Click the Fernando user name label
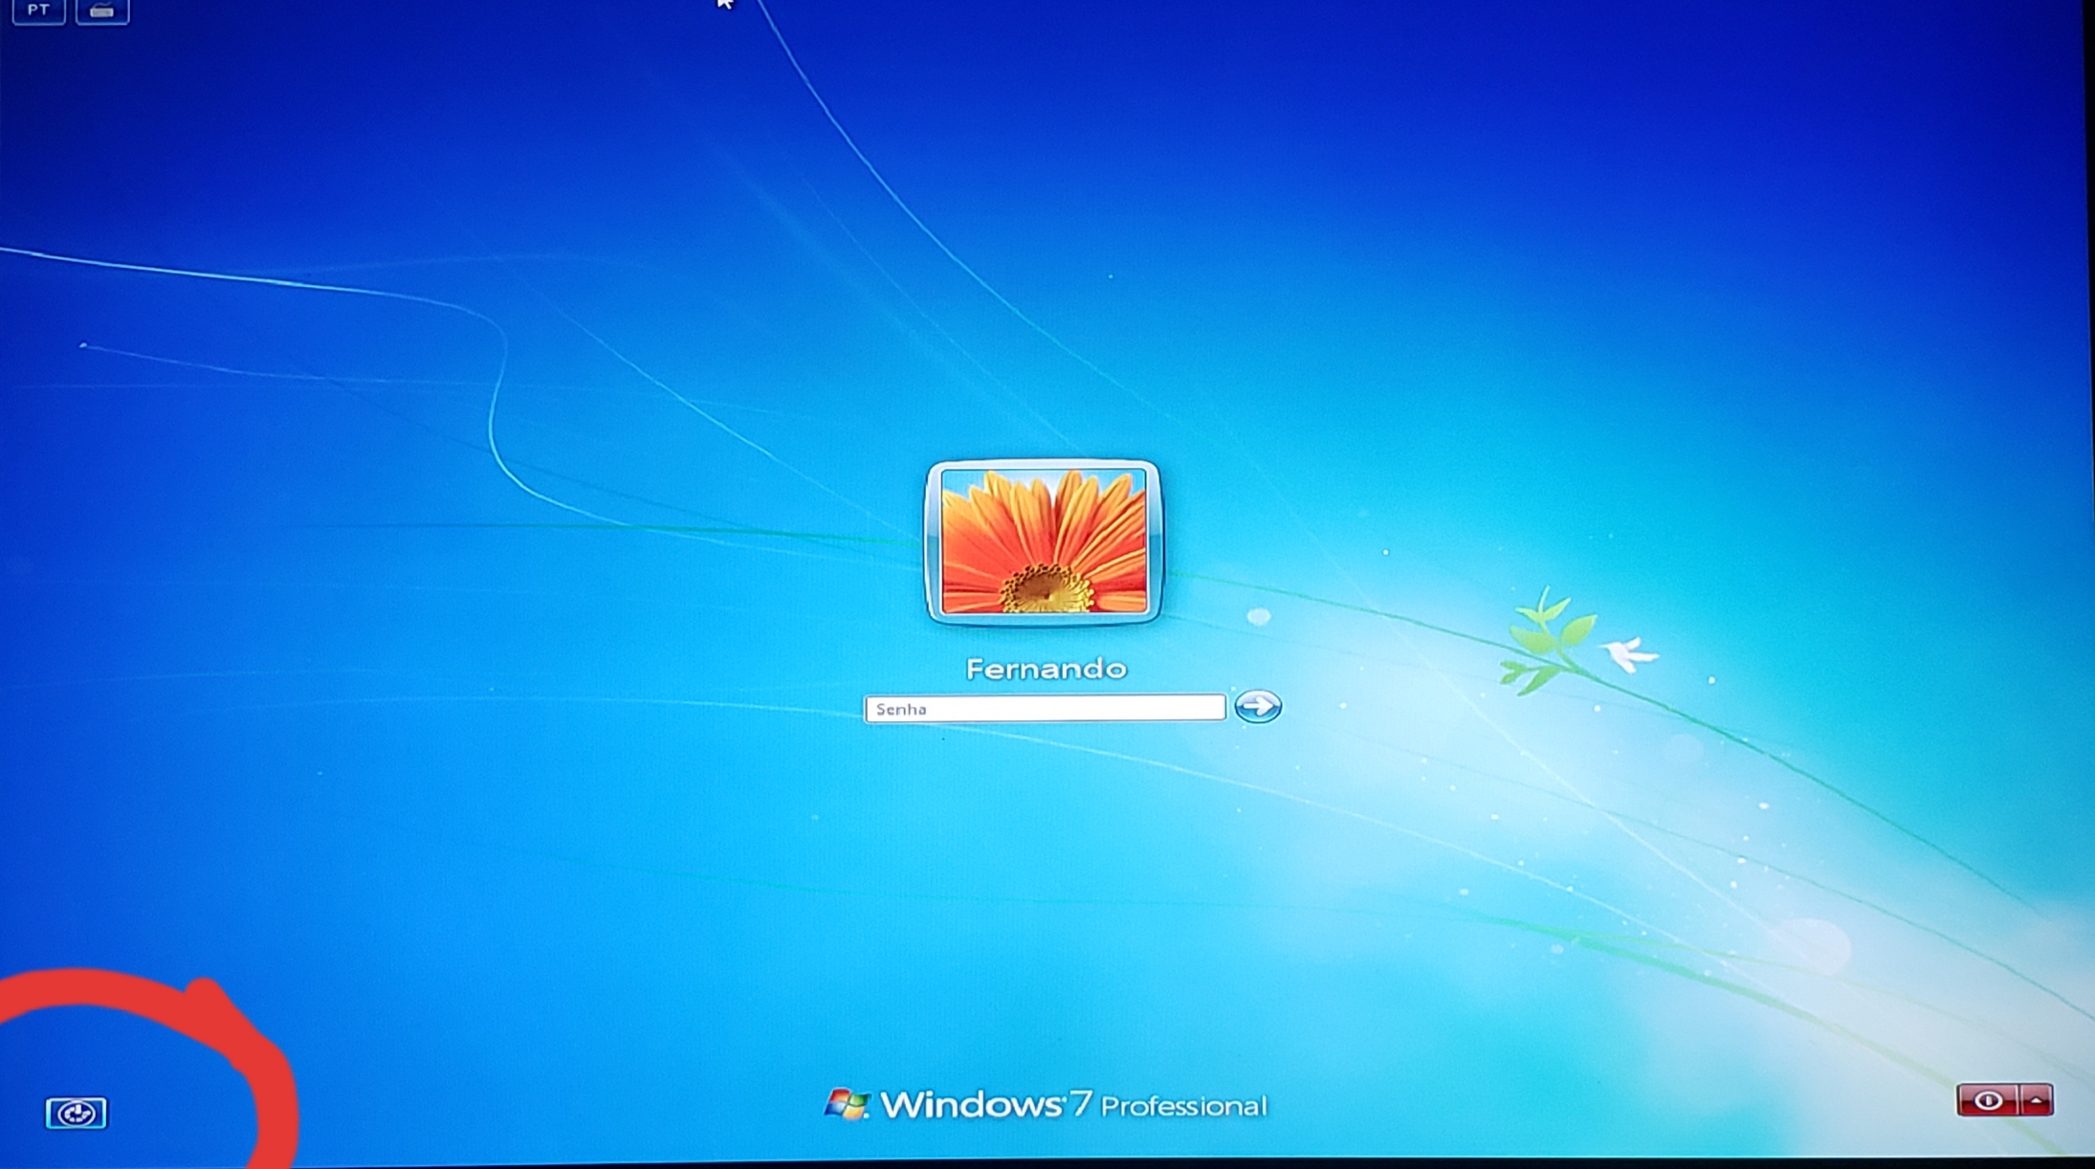Image resolution: width=2095 pixels, height=1169 pixels. [1046, 669]
